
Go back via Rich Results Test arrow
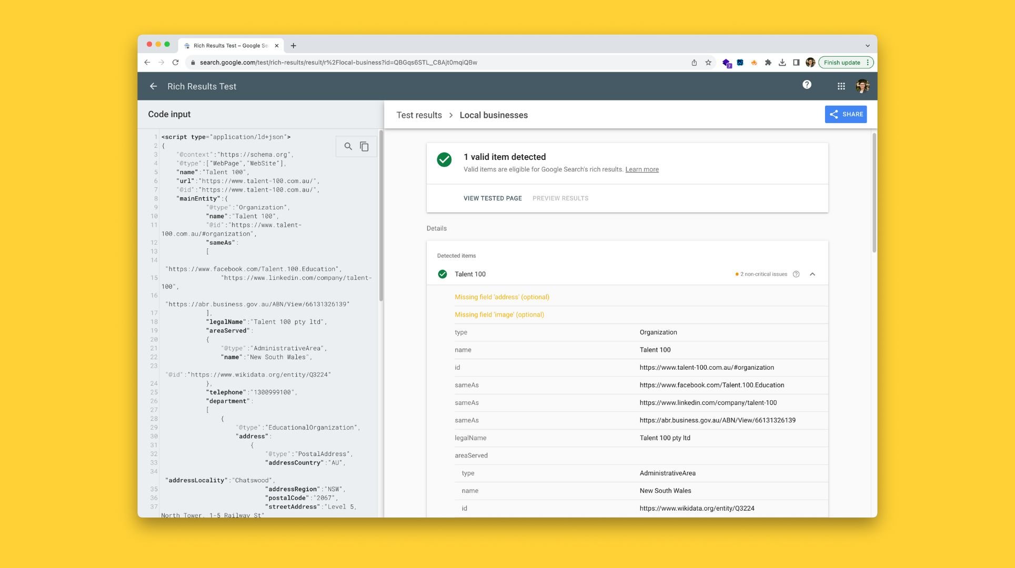click(x=153, y=86)
